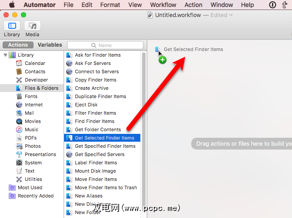Open the Window menu
292x218 pixels.
(221, 5)
